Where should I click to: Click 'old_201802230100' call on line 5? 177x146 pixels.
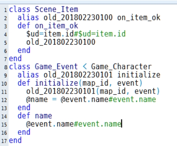point(61,42)
